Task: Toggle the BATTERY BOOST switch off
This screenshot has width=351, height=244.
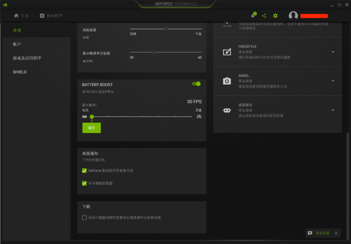Action: (x=196, y=84)
